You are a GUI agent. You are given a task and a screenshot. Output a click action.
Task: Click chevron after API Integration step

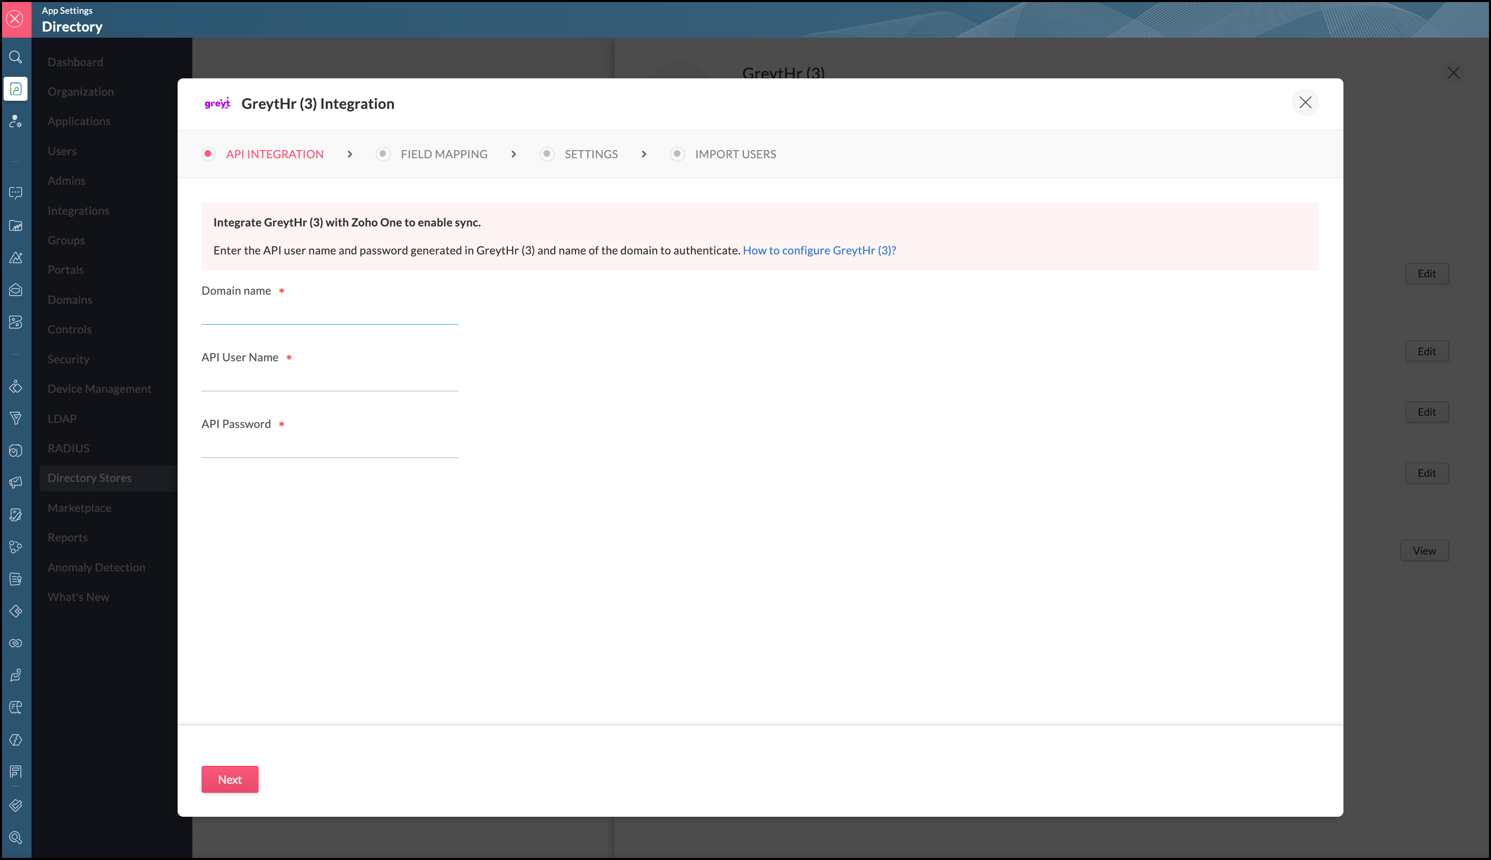(x=350, y=154)
